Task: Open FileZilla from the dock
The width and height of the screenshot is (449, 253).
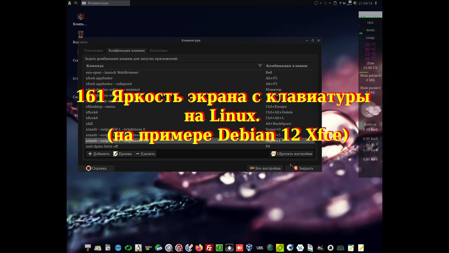Action: [209, 248]
